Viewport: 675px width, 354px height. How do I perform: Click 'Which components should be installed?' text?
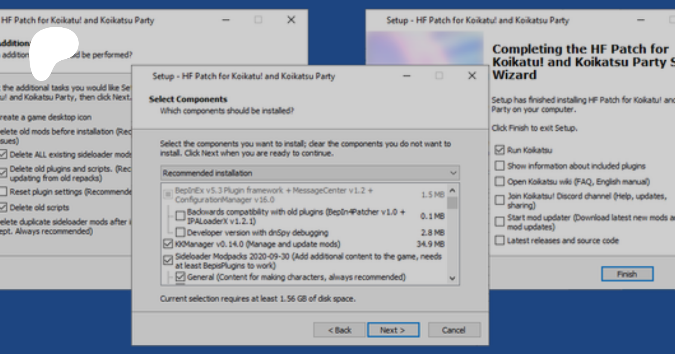click(x=227, y=111)
